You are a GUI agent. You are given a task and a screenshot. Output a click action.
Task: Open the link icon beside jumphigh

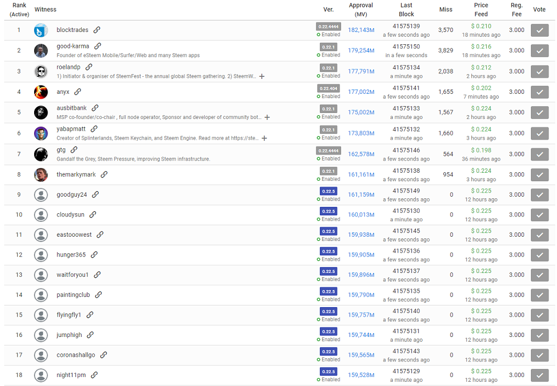click(x=90, y=335)
